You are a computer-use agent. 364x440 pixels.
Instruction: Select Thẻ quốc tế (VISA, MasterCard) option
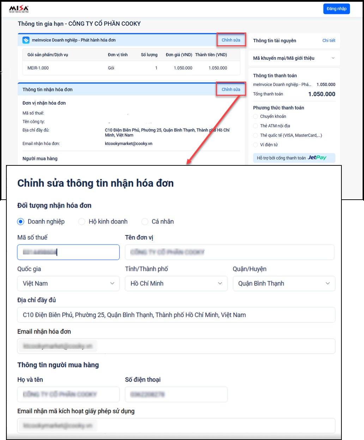[x=256, y=135]
